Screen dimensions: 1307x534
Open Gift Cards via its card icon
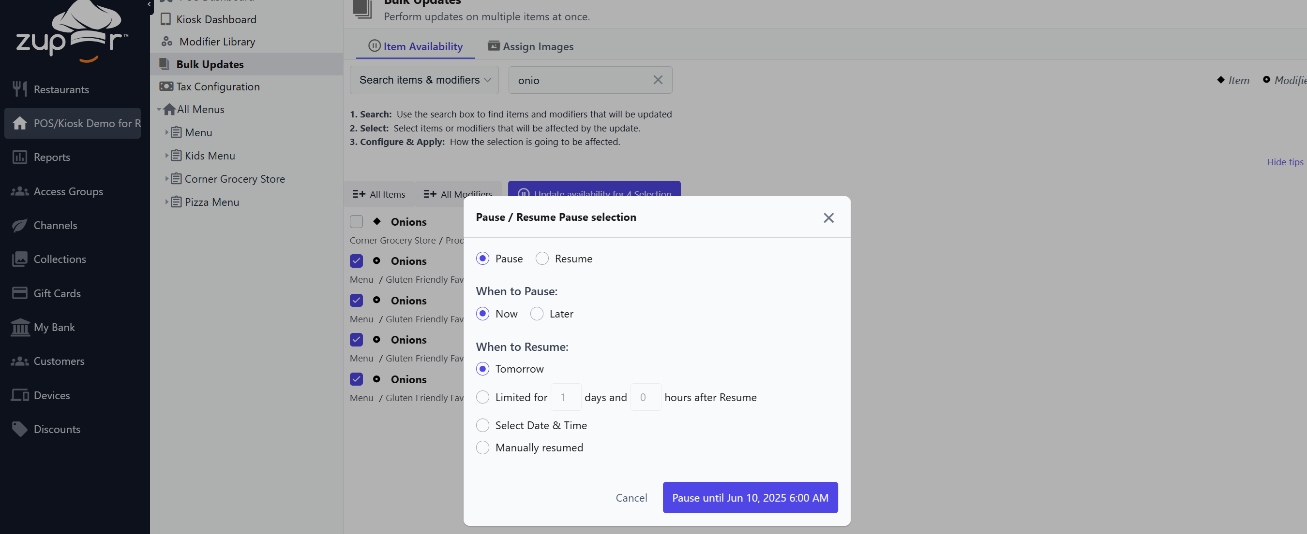(19, 293)
